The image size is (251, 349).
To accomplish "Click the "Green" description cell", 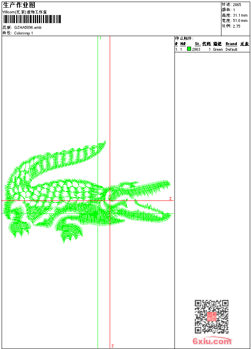I will tap(218, 50).
